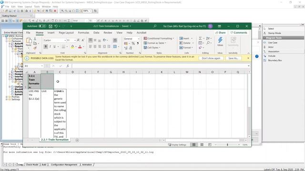Click the Merge & Center icon
This screenshot has height=171, width=305.
coord(115,47)
